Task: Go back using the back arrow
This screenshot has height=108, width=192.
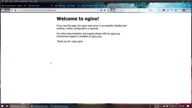Action: pyautogui.click(x=3, y=10)
